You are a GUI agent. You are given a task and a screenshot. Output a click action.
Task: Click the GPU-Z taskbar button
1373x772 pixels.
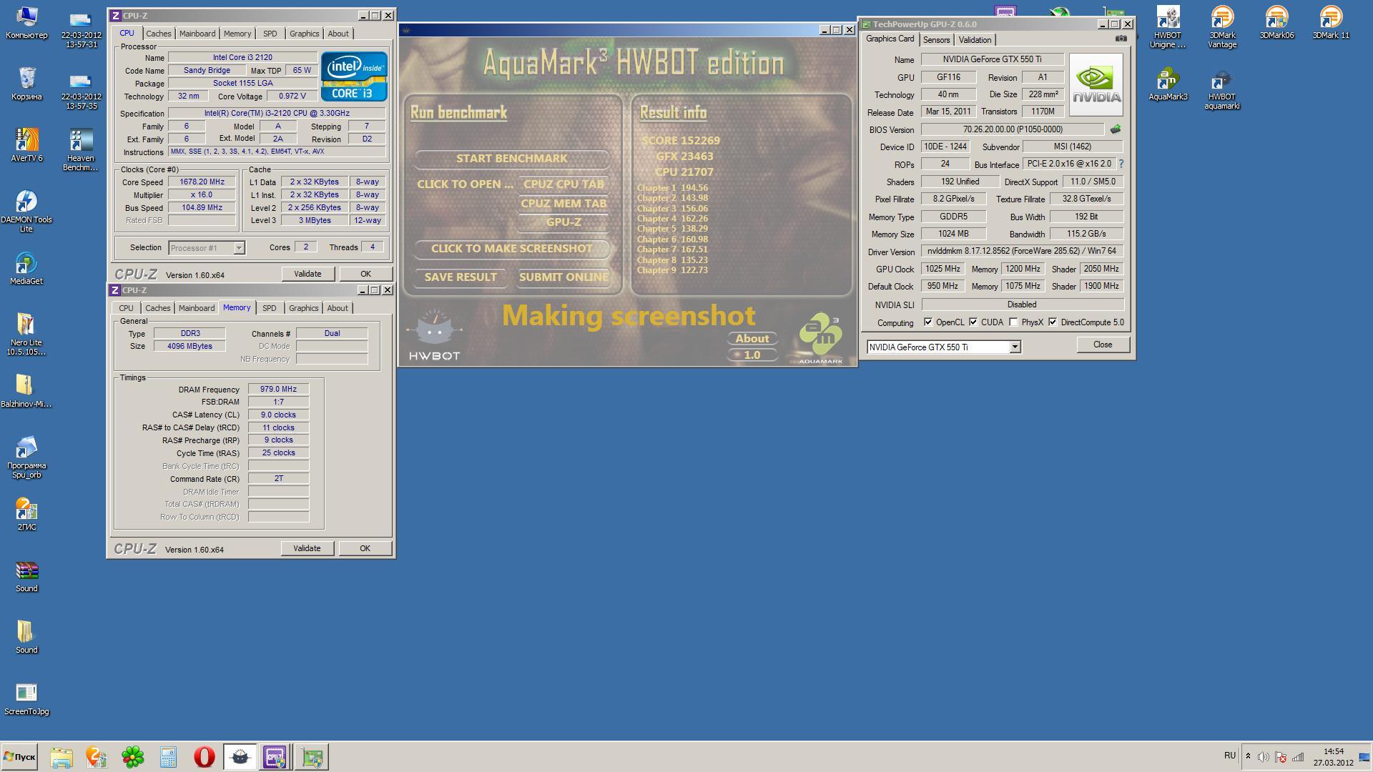(x=312, y=757)
